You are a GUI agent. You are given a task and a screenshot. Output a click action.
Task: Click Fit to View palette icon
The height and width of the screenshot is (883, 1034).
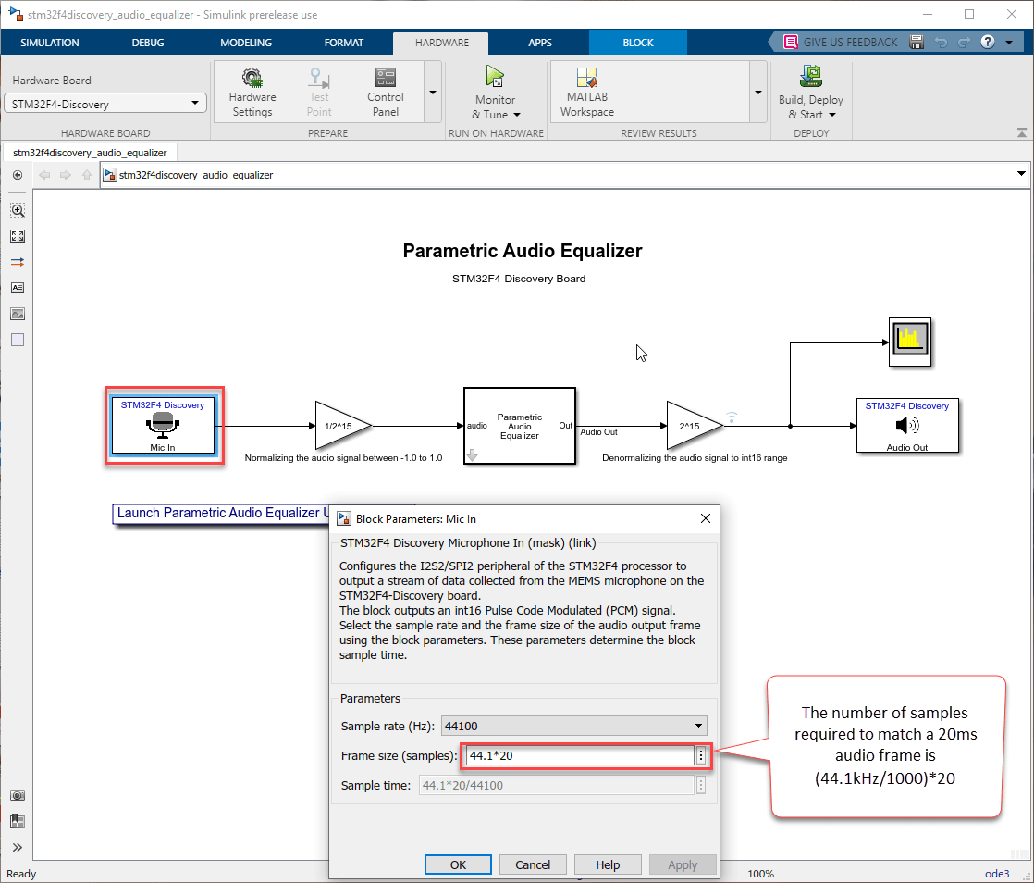tap(18, 236)
